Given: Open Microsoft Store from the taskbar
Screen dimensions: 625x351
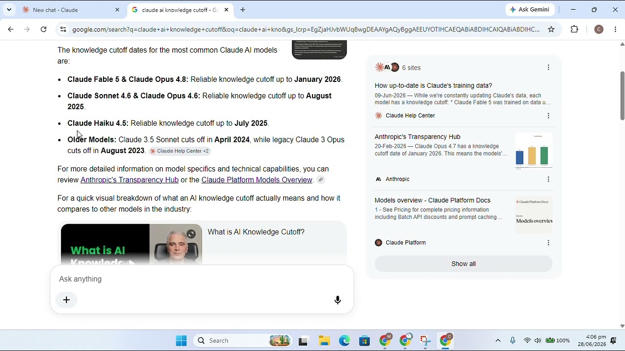Looking at the screenshot, I should pos(365,341).
